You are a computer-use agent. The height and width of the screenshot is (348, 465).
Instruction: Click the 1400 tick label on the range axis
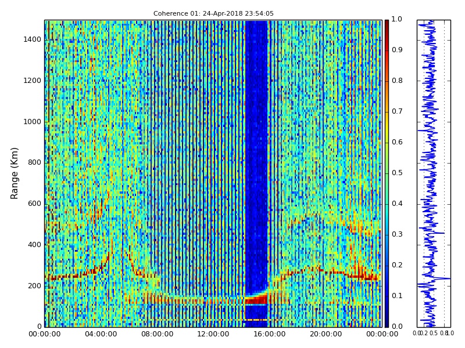pos(32,39)
